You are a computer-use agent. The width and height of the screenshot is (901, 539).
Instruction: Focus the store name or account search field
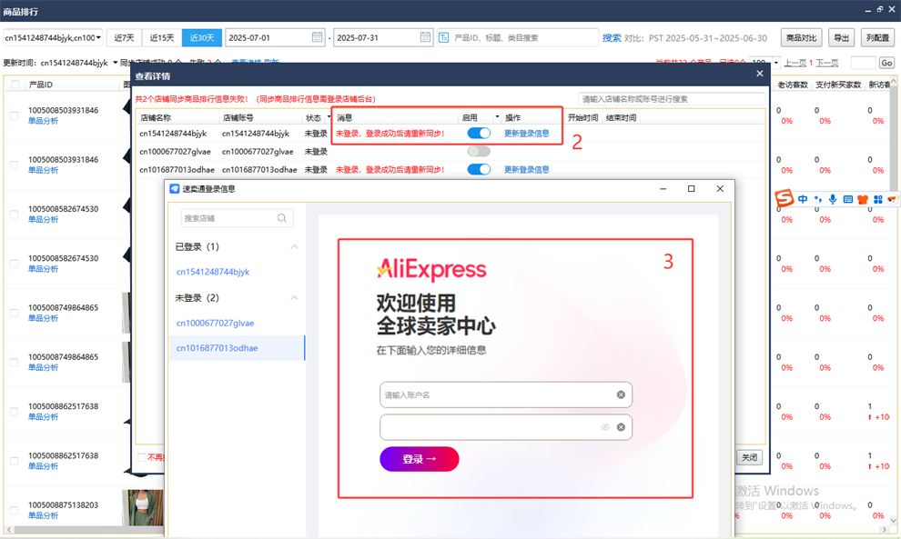(x=671, y=99)
